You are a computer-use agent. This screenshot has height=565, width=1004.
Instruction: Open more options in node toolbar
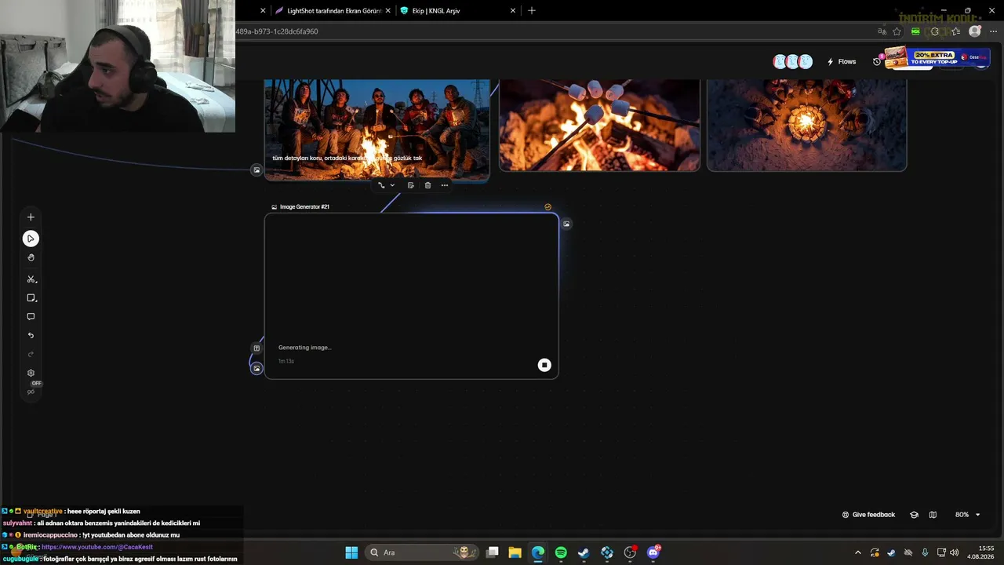[445, 185]
